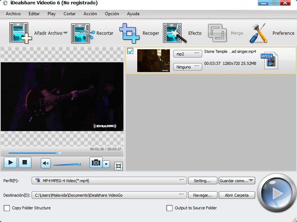Open the Ninguno subtitle dropdown
Screen dimensions: 297x222
[x=187, y=67]
